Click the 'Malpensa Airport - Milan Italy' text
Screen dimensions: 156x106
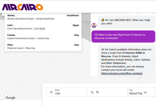[21, 48]
